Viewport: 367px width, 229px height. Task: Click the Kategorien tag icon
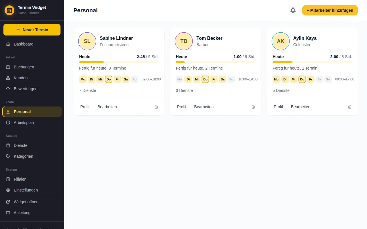pos(8,156)
